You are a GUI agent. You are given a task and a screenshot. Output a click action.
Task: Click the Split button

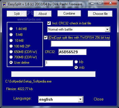pos(17,14)
